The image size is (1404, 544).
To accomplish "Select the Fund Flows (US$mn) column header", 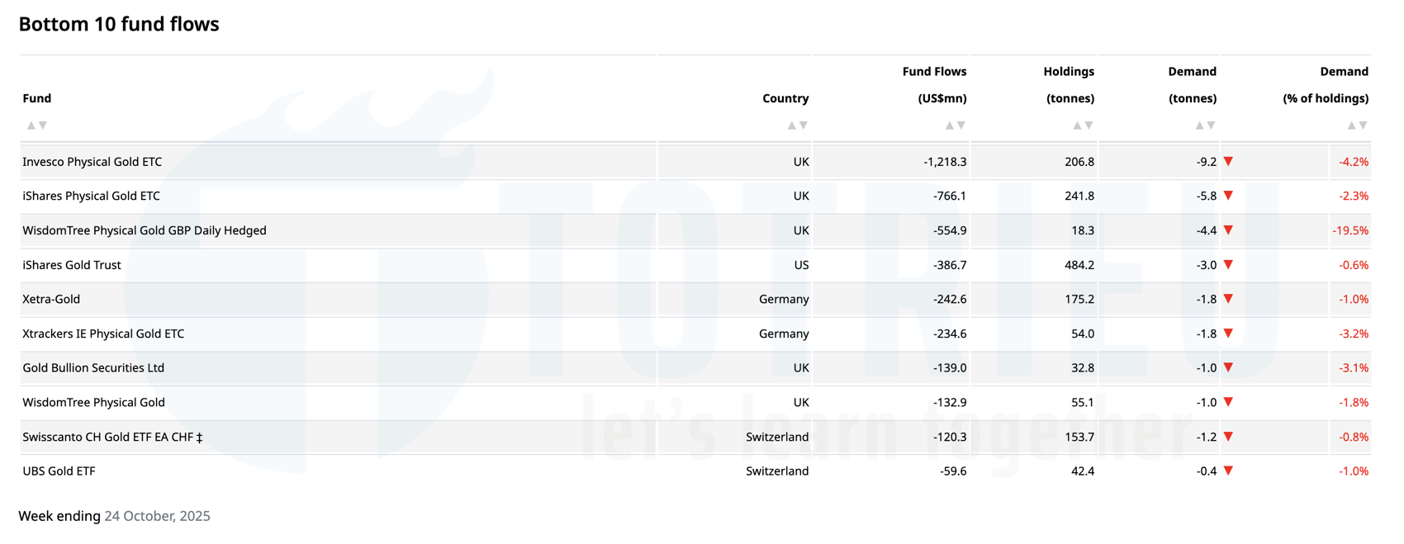I will tap(934, 85).
